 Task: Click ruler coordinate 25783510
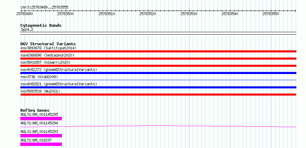pyautogui.click(x=107, y=14)
